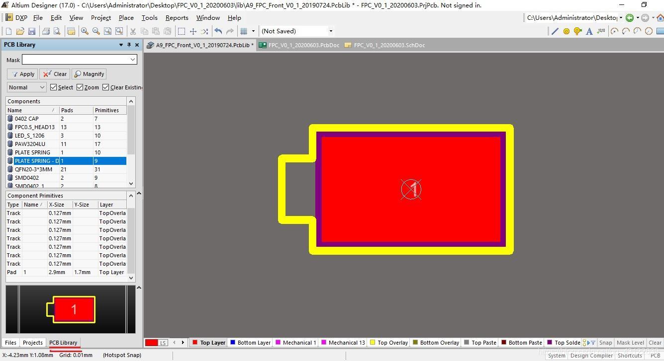Click the mask Clear button
This screenshot has width=664, height=361.
tap(55, 74)
